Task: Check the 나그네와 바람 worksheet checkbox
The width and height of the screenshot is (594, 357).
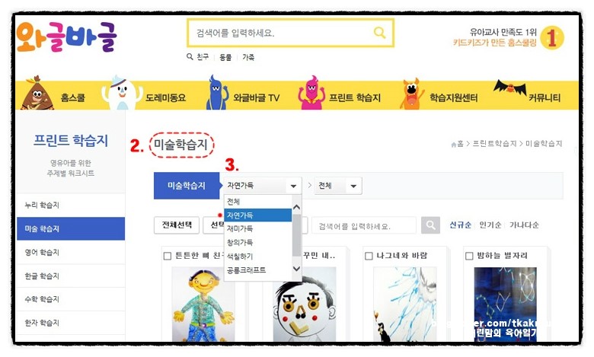Action: click(369, 257)
